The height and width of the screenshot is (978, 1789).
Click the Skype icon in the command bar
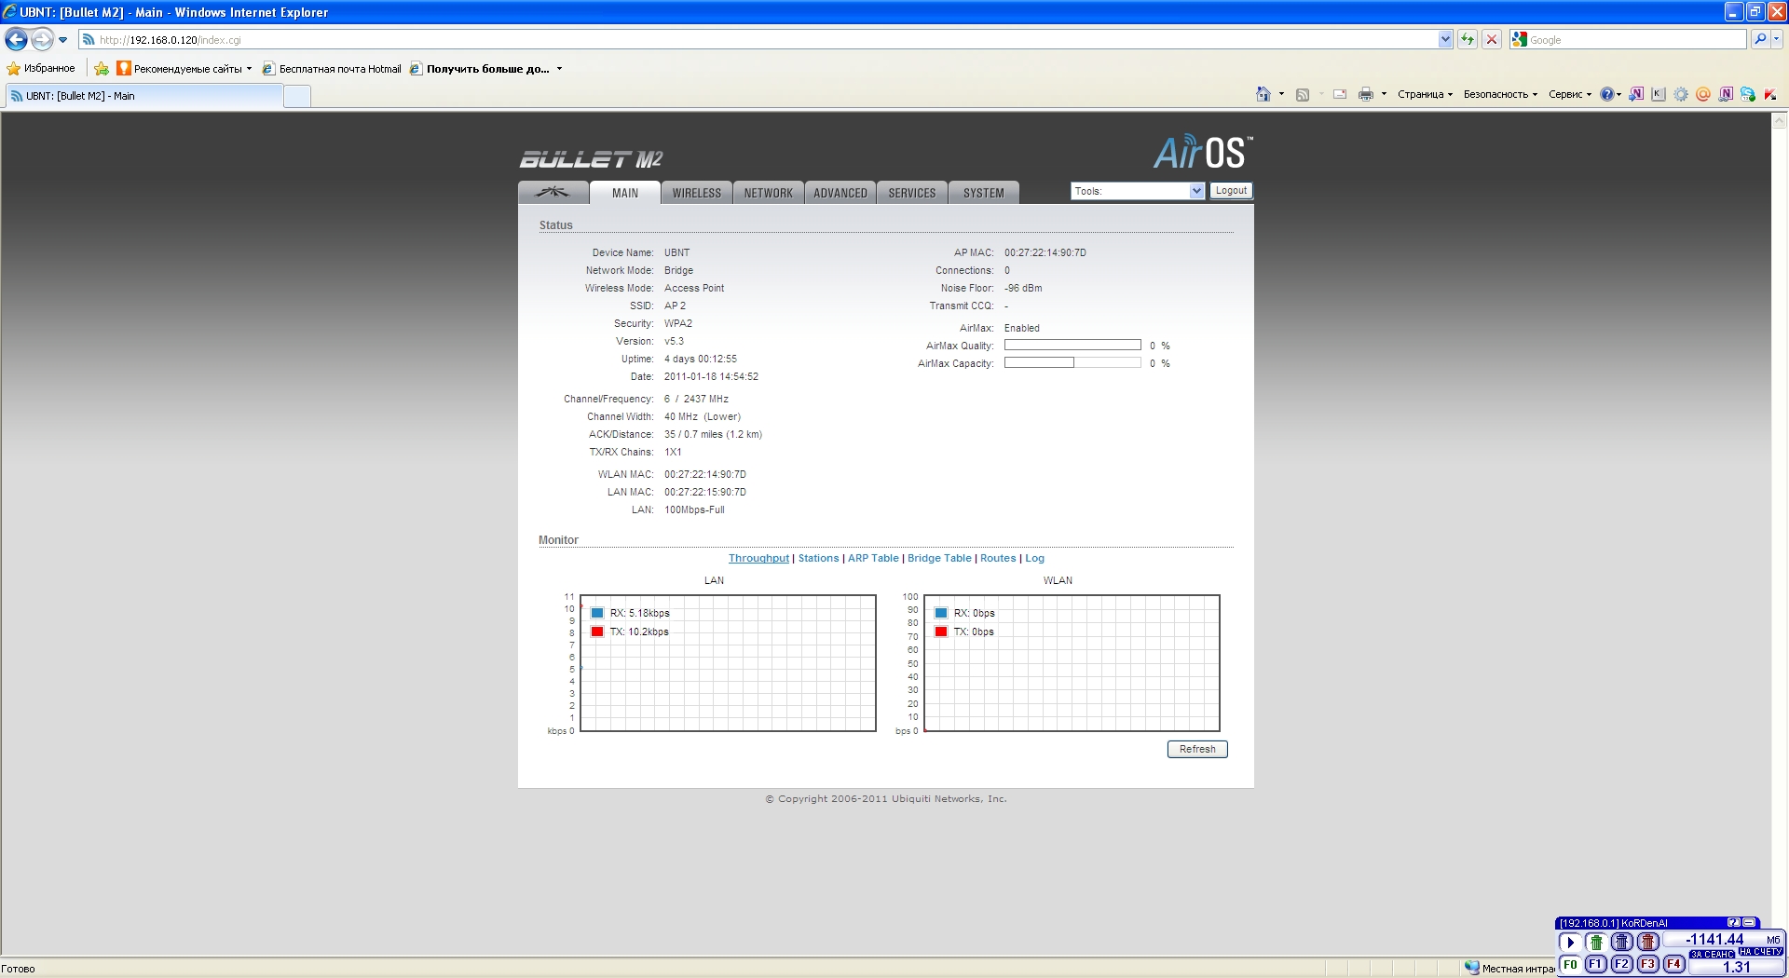coord(1748,94)
